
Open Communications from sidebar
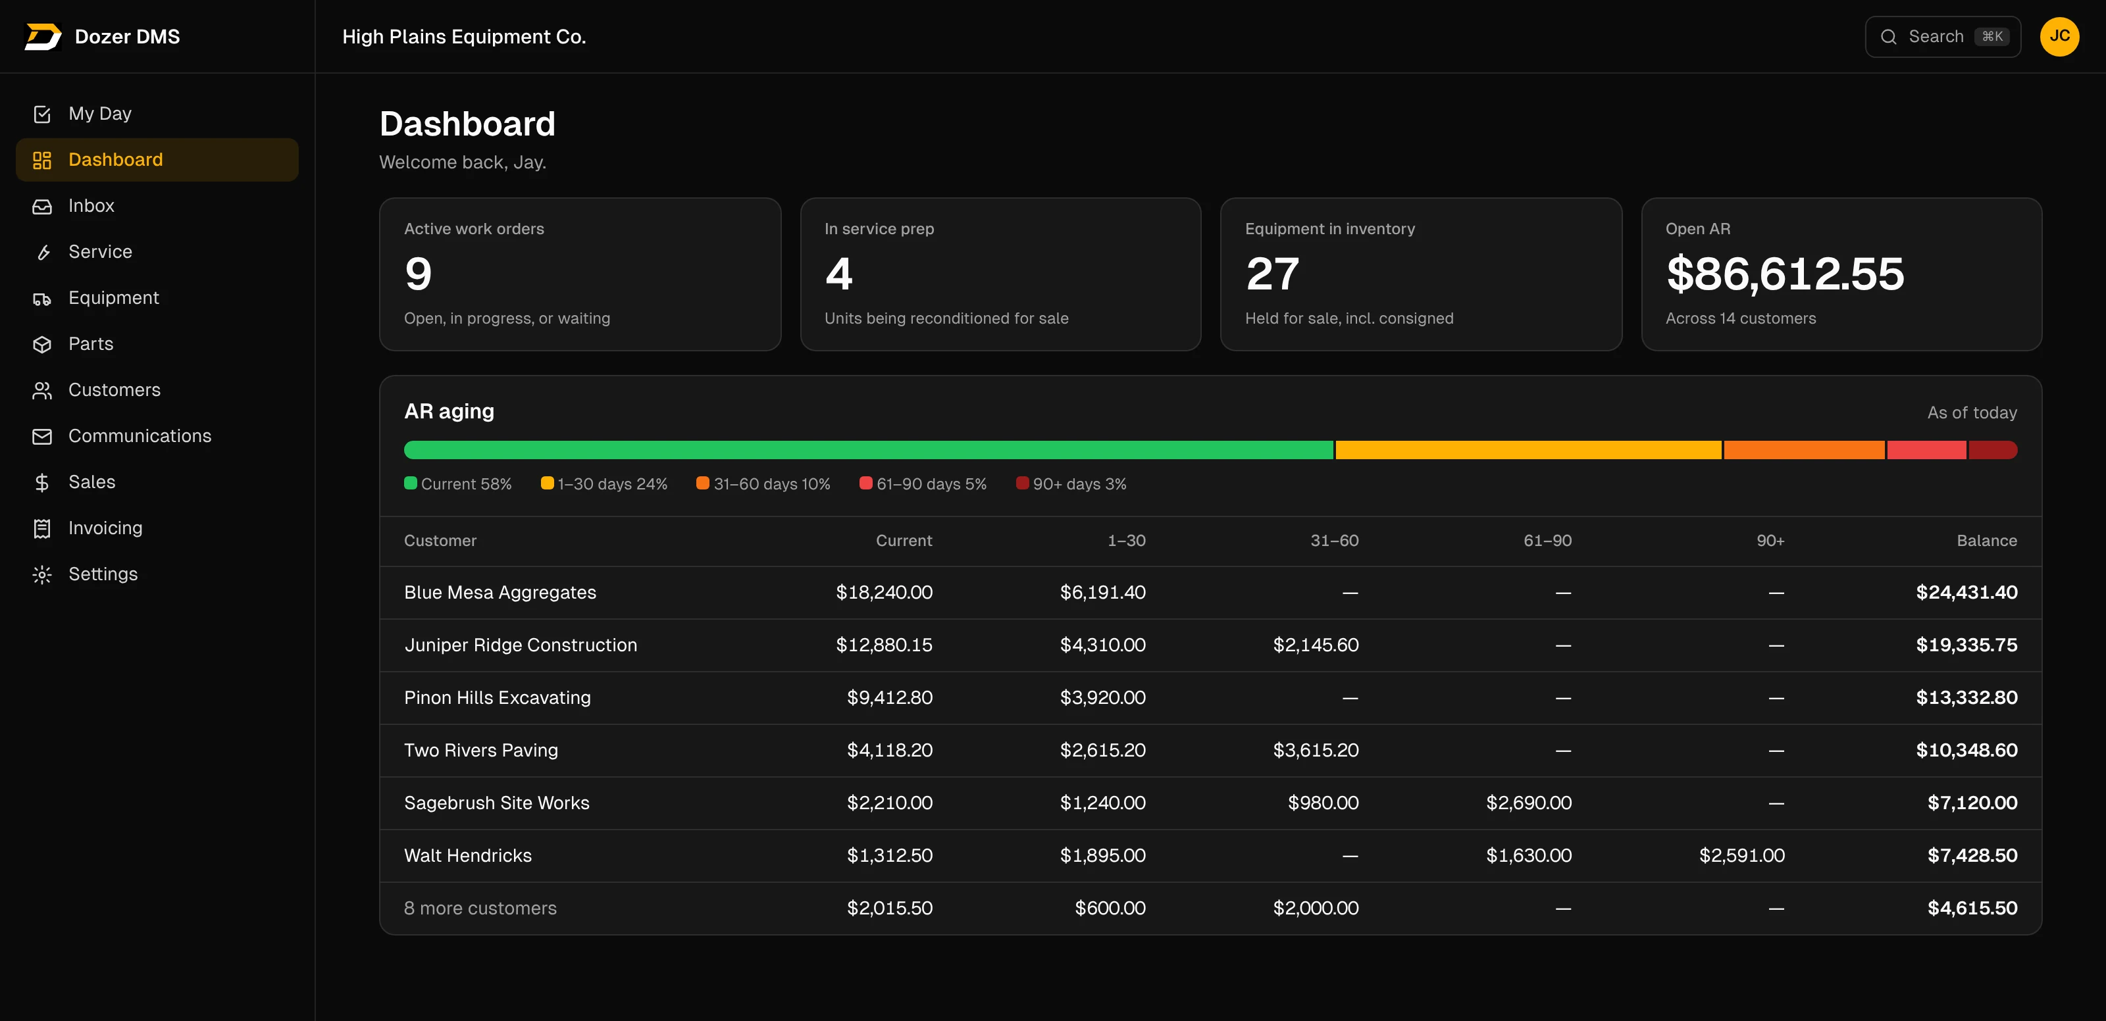tap(157, 436)
